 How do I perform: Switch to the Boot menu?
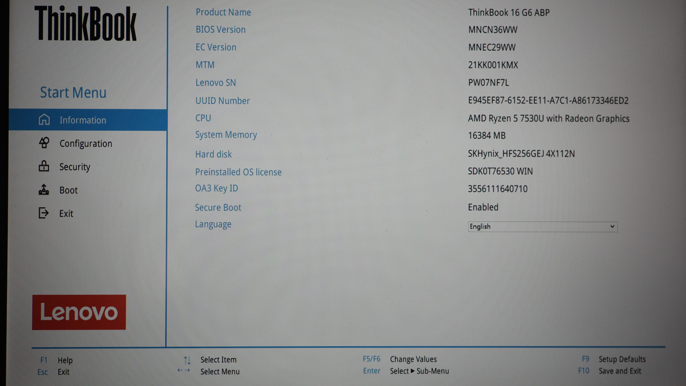pos(69,190)
